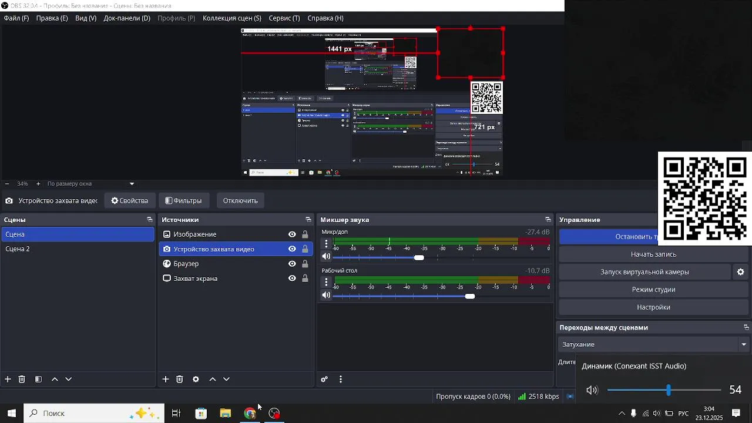Click the Отключить button
This screenshot has width=752, height=423.
pyautogui.click(x=240, y=201)
